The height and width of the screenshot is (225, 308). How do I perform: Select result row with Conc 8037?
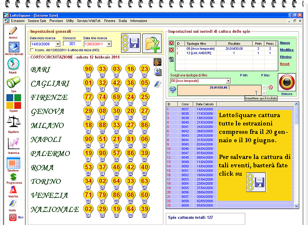(x=230, y=109)
